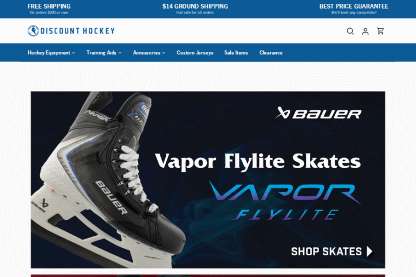Screen dimensions: 416x277
Task: Click the Discount Hockey wordmark text
Action: click(77, 31)
